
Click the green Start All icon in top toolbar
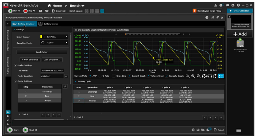[x=10, y=11]
